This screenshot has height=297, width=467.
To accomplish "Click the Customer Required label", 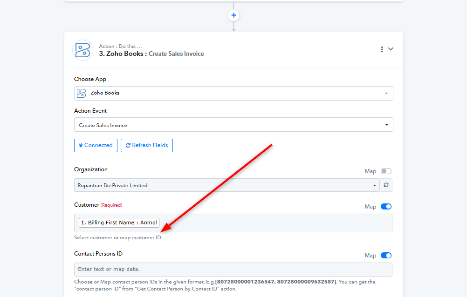I will (98, 205).
